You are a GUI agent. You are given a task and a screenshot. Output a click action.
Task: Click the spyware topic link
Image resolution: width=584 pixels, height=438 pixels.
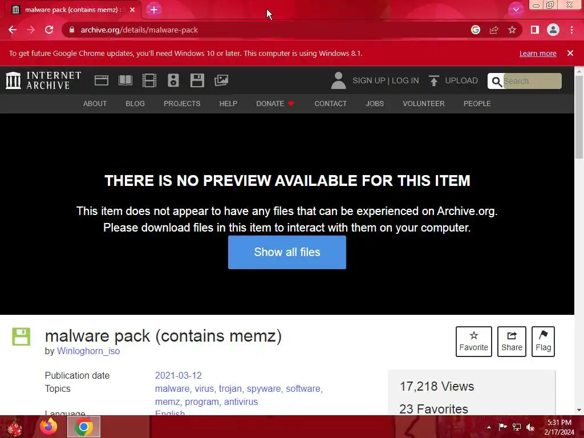tap(263, 388)
